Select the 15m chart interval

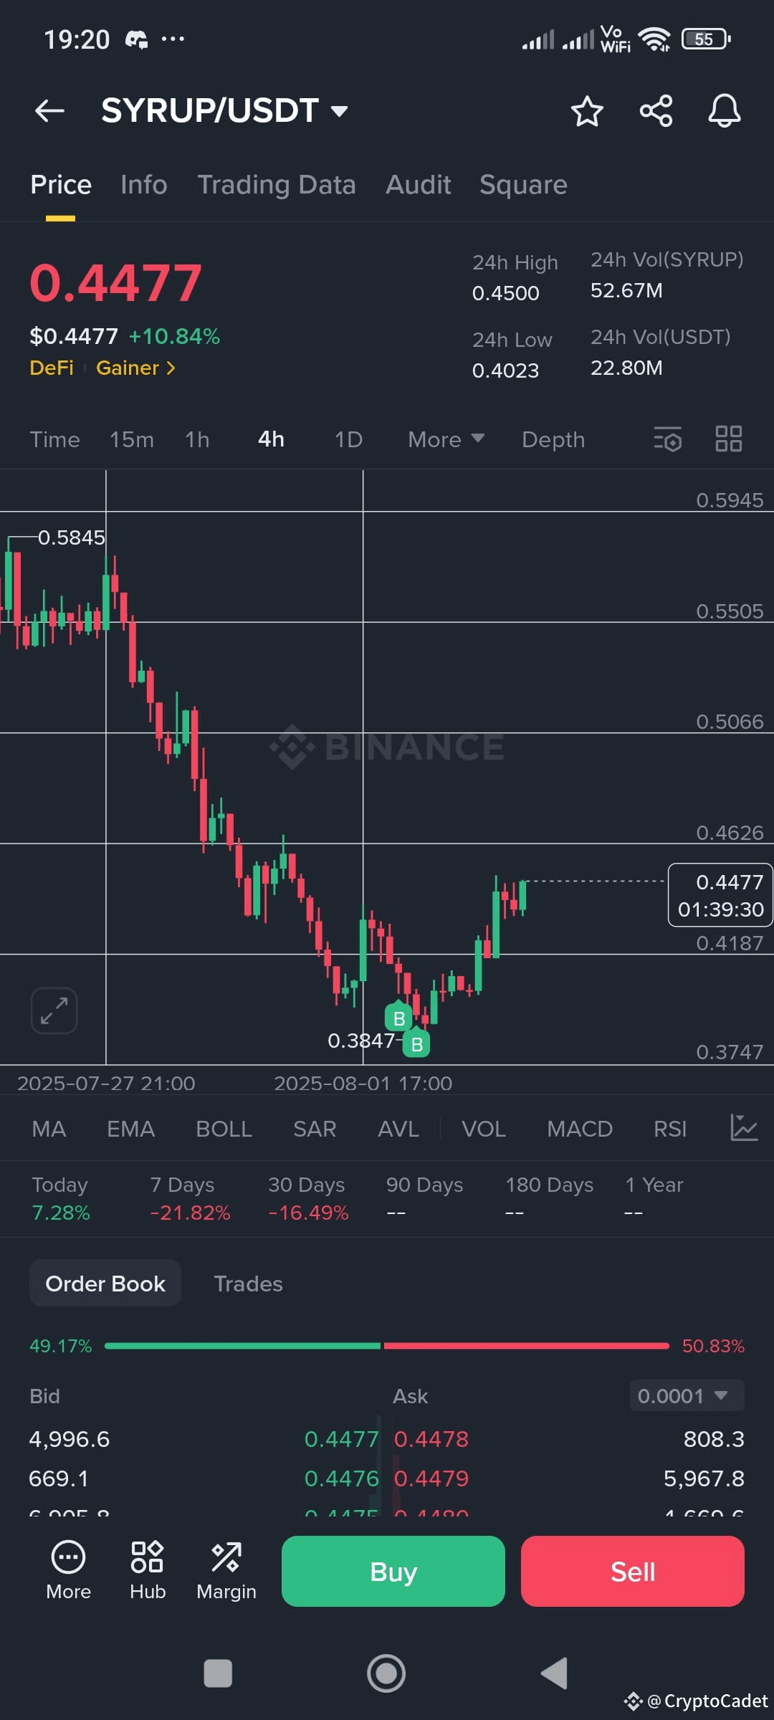(x=132, y=439)
